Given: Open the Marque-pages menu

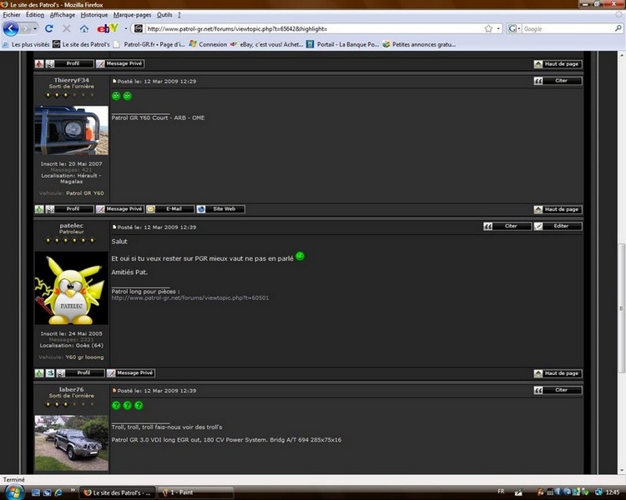Looking at the screenshot, I should [x=132, y=15].
